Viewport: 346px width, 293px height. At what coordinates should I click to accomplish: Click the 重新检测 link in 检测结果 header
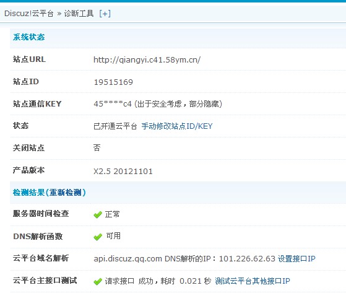click(x=66, y=193)
